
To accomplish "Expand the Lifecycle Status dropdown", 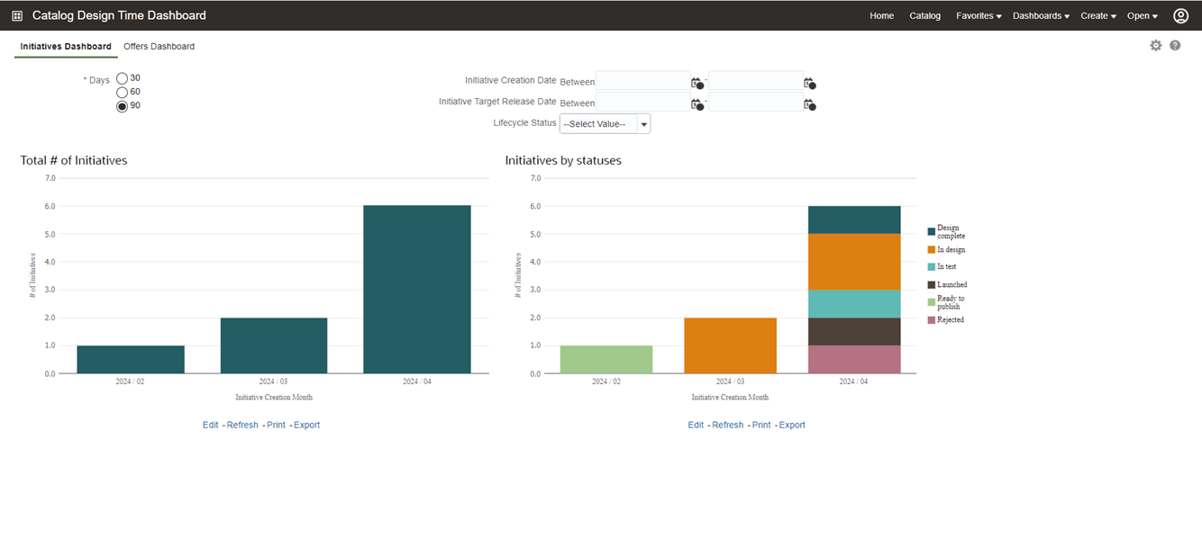I will point(605,124).
